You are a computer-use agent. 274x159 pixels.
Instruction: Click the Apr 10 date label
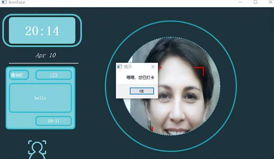pyautogui.click(x=46, y=55)
